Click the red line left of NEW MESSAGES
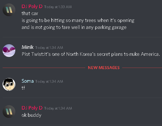 pos(44,68)
